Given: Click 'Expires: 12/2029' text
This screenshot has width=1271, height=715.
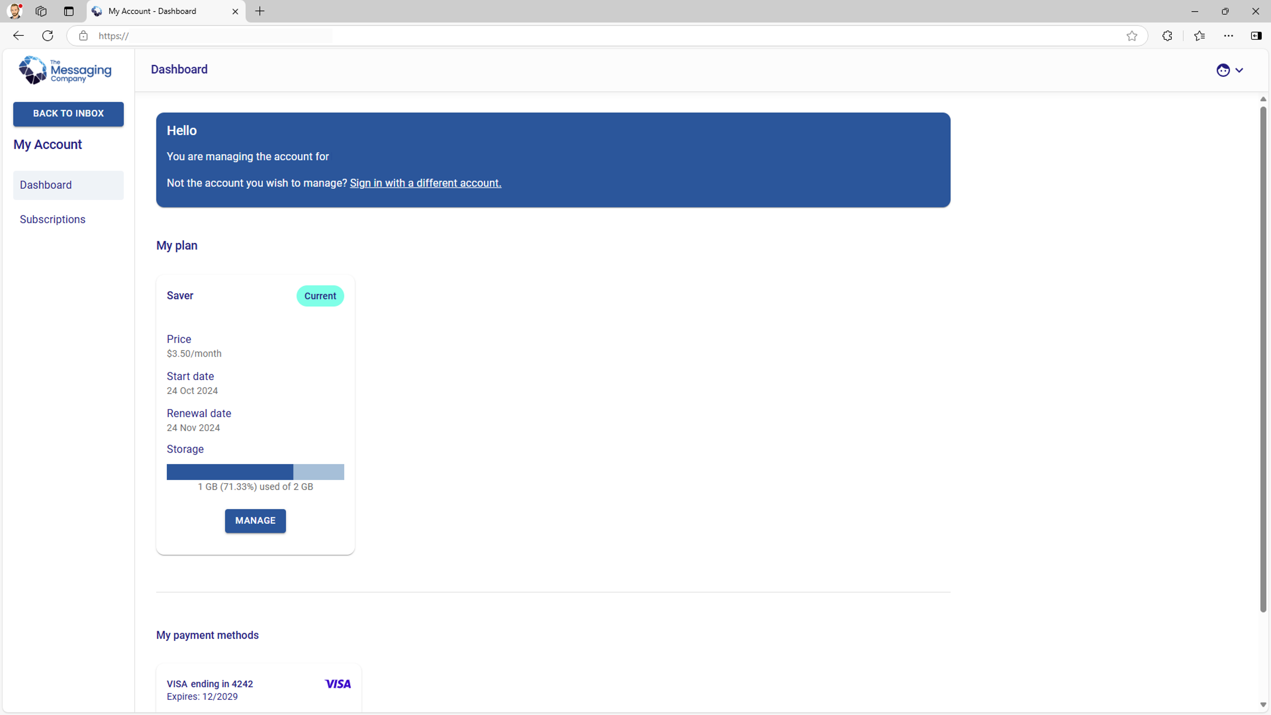Looking at the screenshot, I should [202, 697].
